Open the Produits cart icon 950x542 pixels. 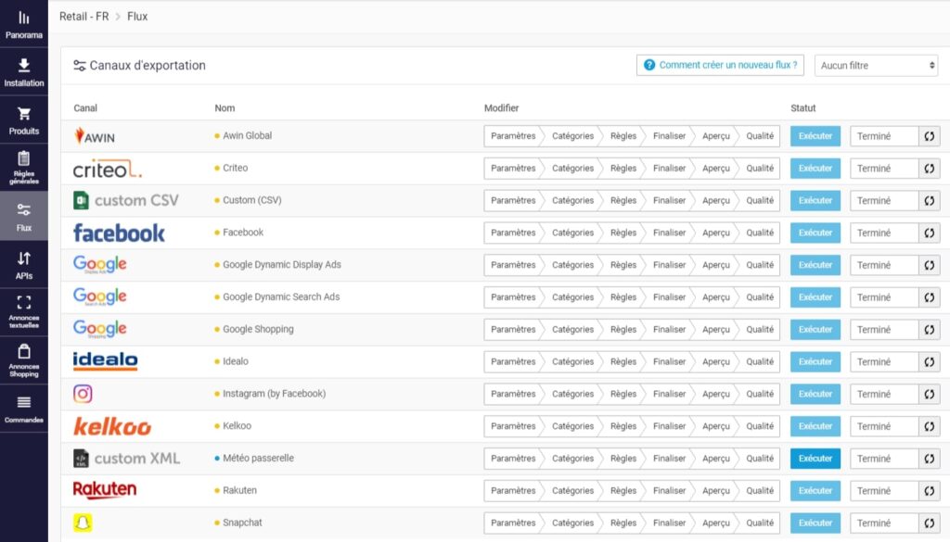tap(23, 114)
